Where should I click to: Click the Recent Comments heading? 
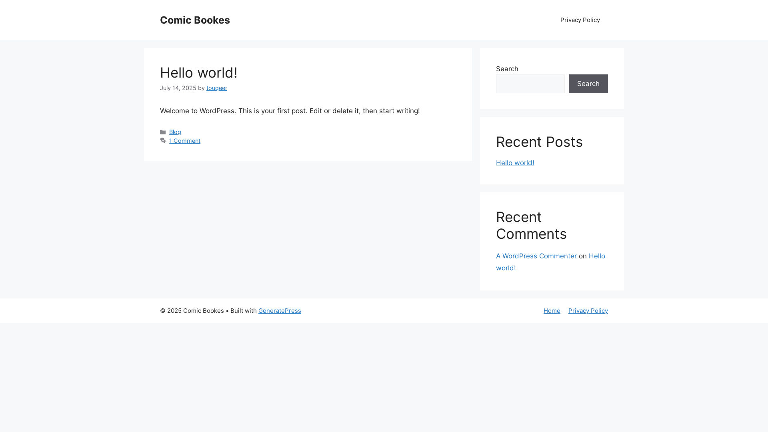[x=531, y=226]
